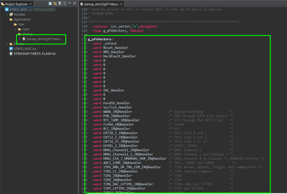Select the startup_stm32g071rbtx.s editor tab
The image size is (287, 194).
tap(101, 4)
